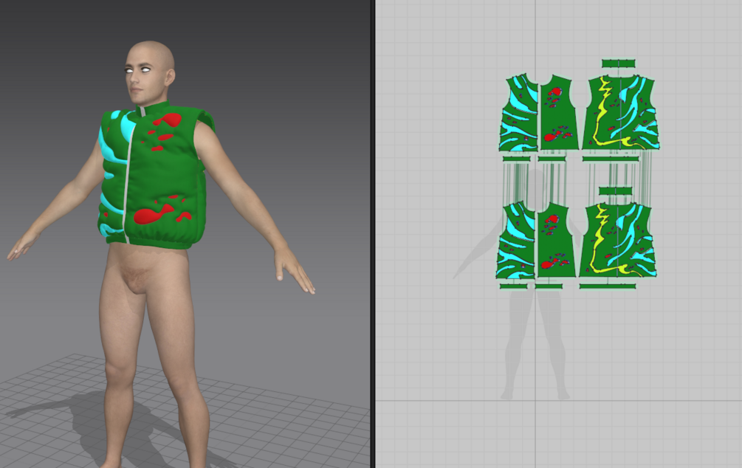Select lower-row front pattern with red fish

(555, 241)
